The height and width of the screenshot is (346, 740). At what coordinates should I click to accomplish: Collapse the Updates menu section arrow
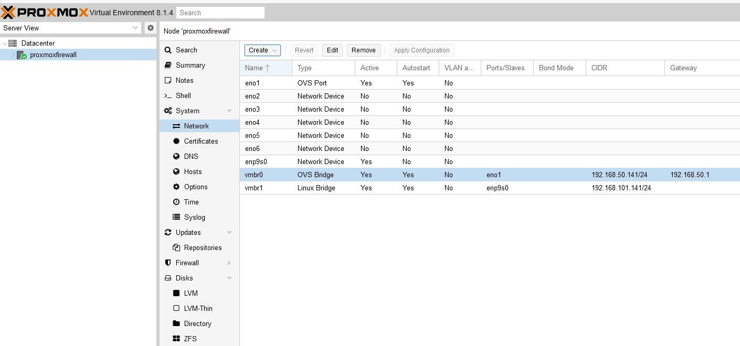click(x=229, y=233)
